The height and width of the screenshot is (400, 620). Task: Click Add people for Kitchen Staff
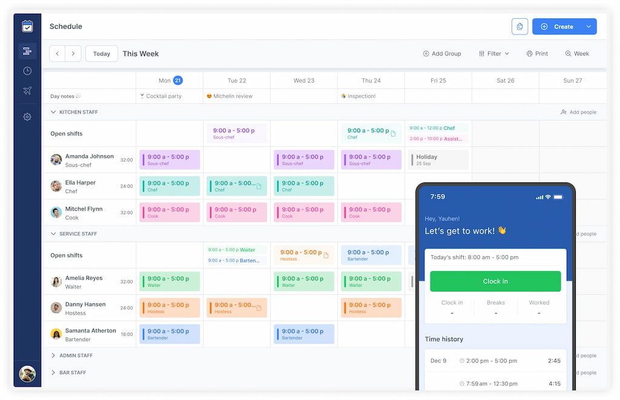point(578,112)
